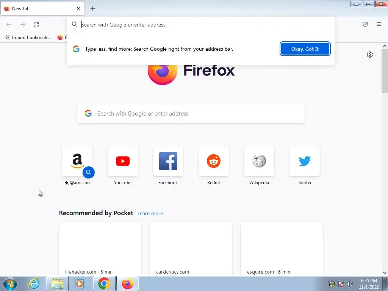
Task: Click Google logo in page search box
Action: (88, 113)
